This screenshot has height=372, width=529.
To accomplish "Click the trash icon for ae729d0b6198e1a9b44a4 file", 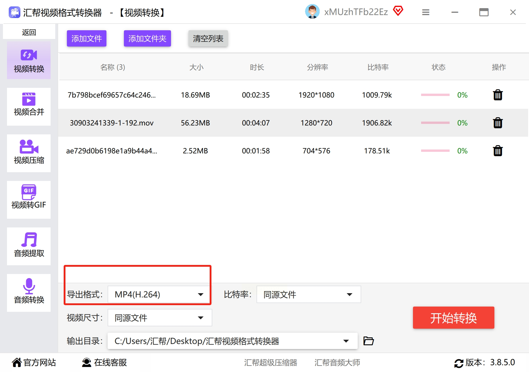I will pyautogui.click(x=498, y=151).
